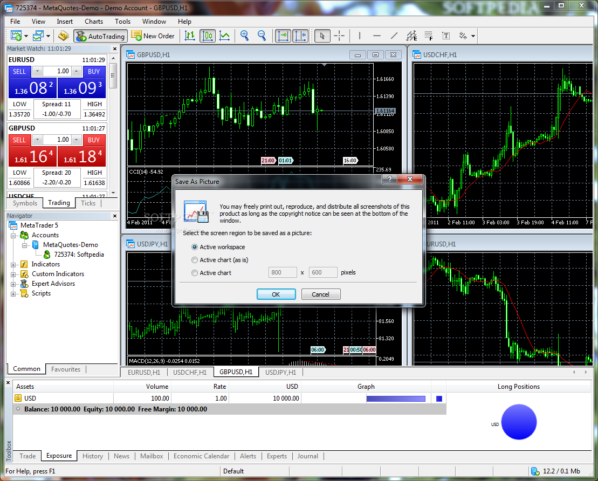Click the 800 width pixels field
The height and width of the screenshot is (481, 598).
[x=283, y=272]
